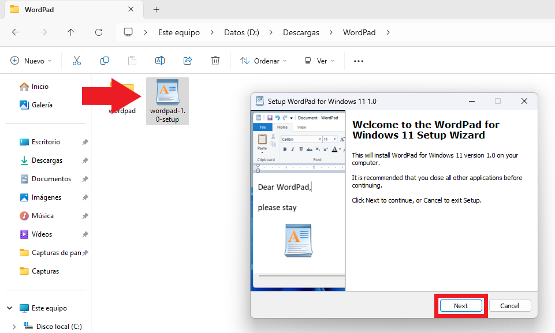Expand the Disco local (C:) node
This screenshot has height=333, width=555.
(14, 327)
